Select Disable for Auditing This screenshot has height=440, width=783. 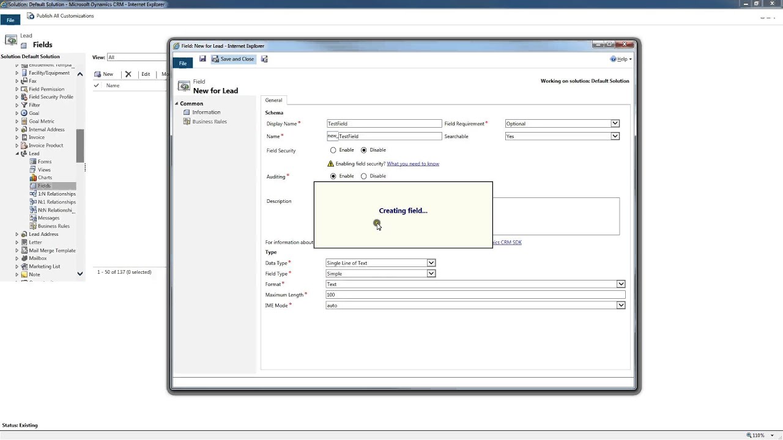pyautogui.click(x=364, y=176)
